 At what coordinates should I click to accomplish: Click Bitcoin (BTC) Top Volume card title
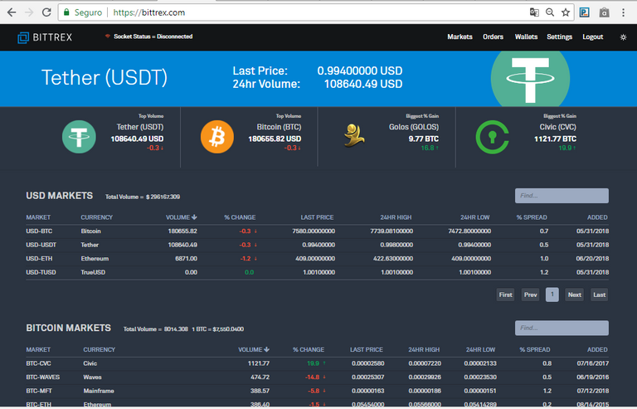coord(279,127)
